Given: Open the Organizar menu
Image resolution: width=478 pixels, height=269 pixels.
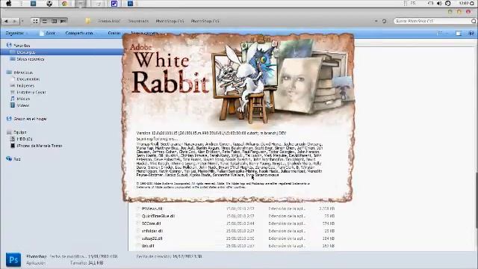Looking at the screenshot, I should pyautogui.click(x=16, y=33).
